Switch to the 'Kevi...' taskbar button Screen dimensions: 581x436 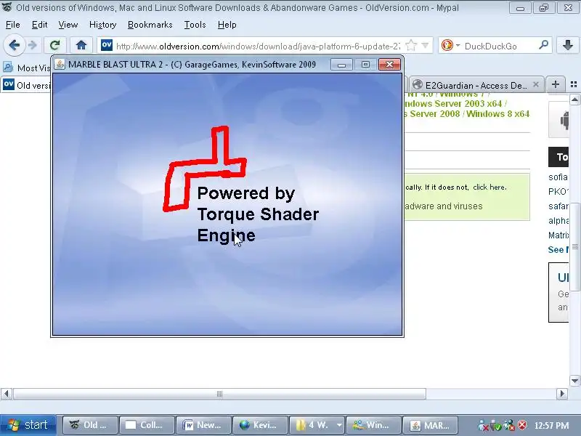tap(260, 425)
